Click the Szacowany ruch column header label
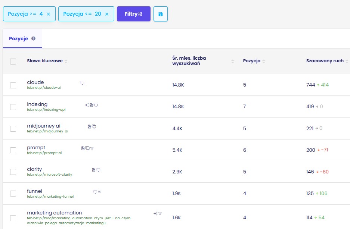This screenshot has height=229, width=350. click(325, 61)
